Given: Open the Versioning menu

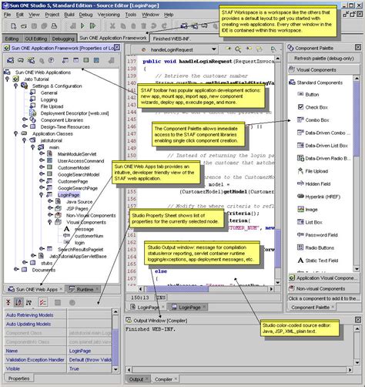Looking at the screenshot, I should pyautogui.click(x=109, y=15).
